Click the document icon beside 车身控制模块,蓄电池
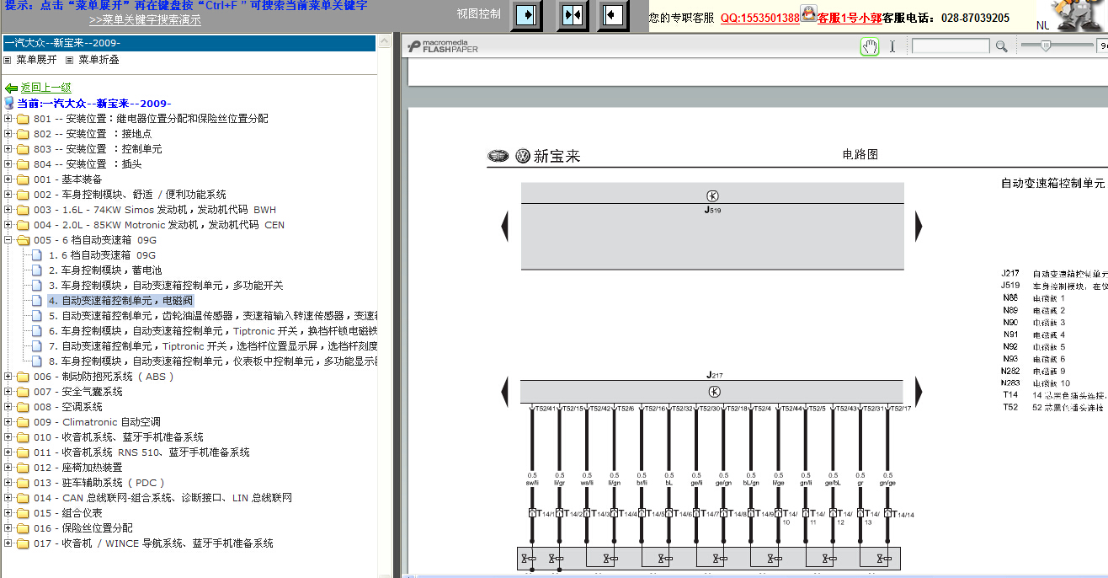The width and height of the screenshot is (1108, 578). point(37,270)
